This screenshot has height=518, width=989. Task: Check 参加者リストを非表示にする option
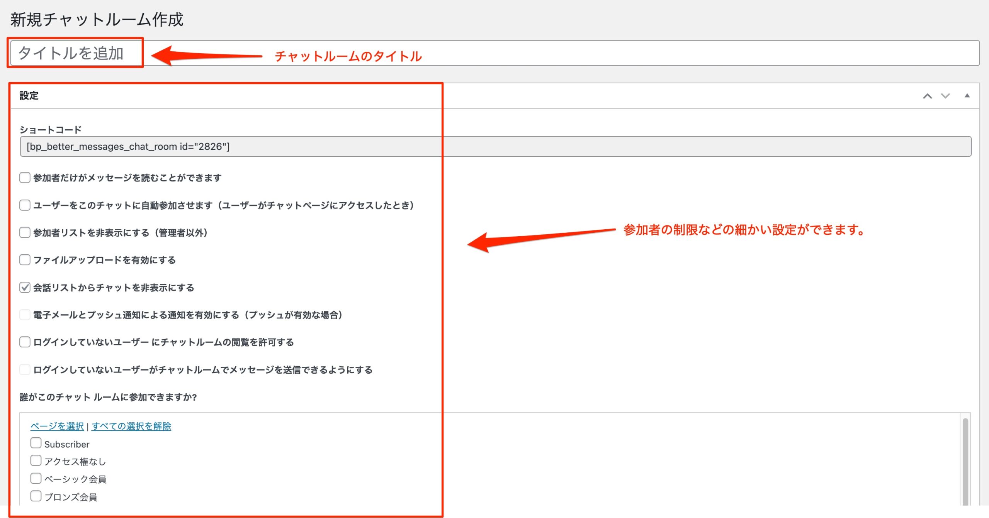point(25,232)
